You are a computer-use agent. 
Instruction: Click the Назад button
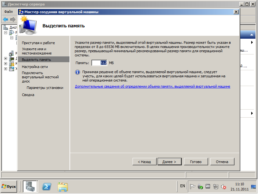(144, 162)
